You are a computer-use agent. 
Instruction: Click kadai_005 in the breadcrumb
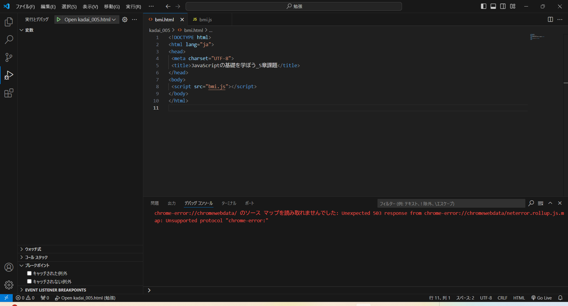click(x=160, y=30)
